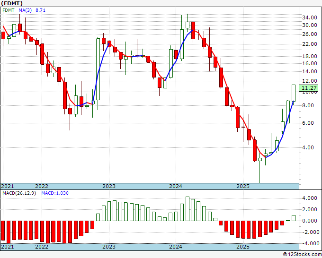Click the 0.000 MACD axis label
The height and width of the screenshot is (258, 322).
[311, 221]
